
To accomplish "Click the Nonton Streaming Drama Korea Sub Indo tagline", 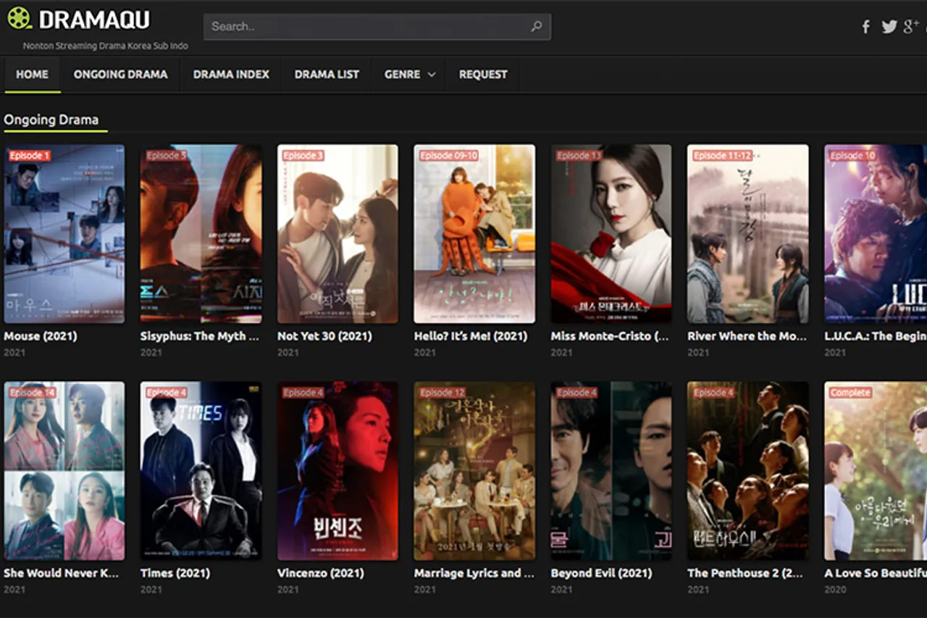I will 106,46.
